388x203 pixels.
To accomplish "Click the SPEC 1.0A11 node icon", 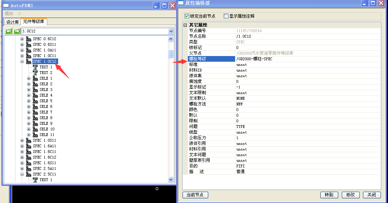I will (x=29, y=50).
